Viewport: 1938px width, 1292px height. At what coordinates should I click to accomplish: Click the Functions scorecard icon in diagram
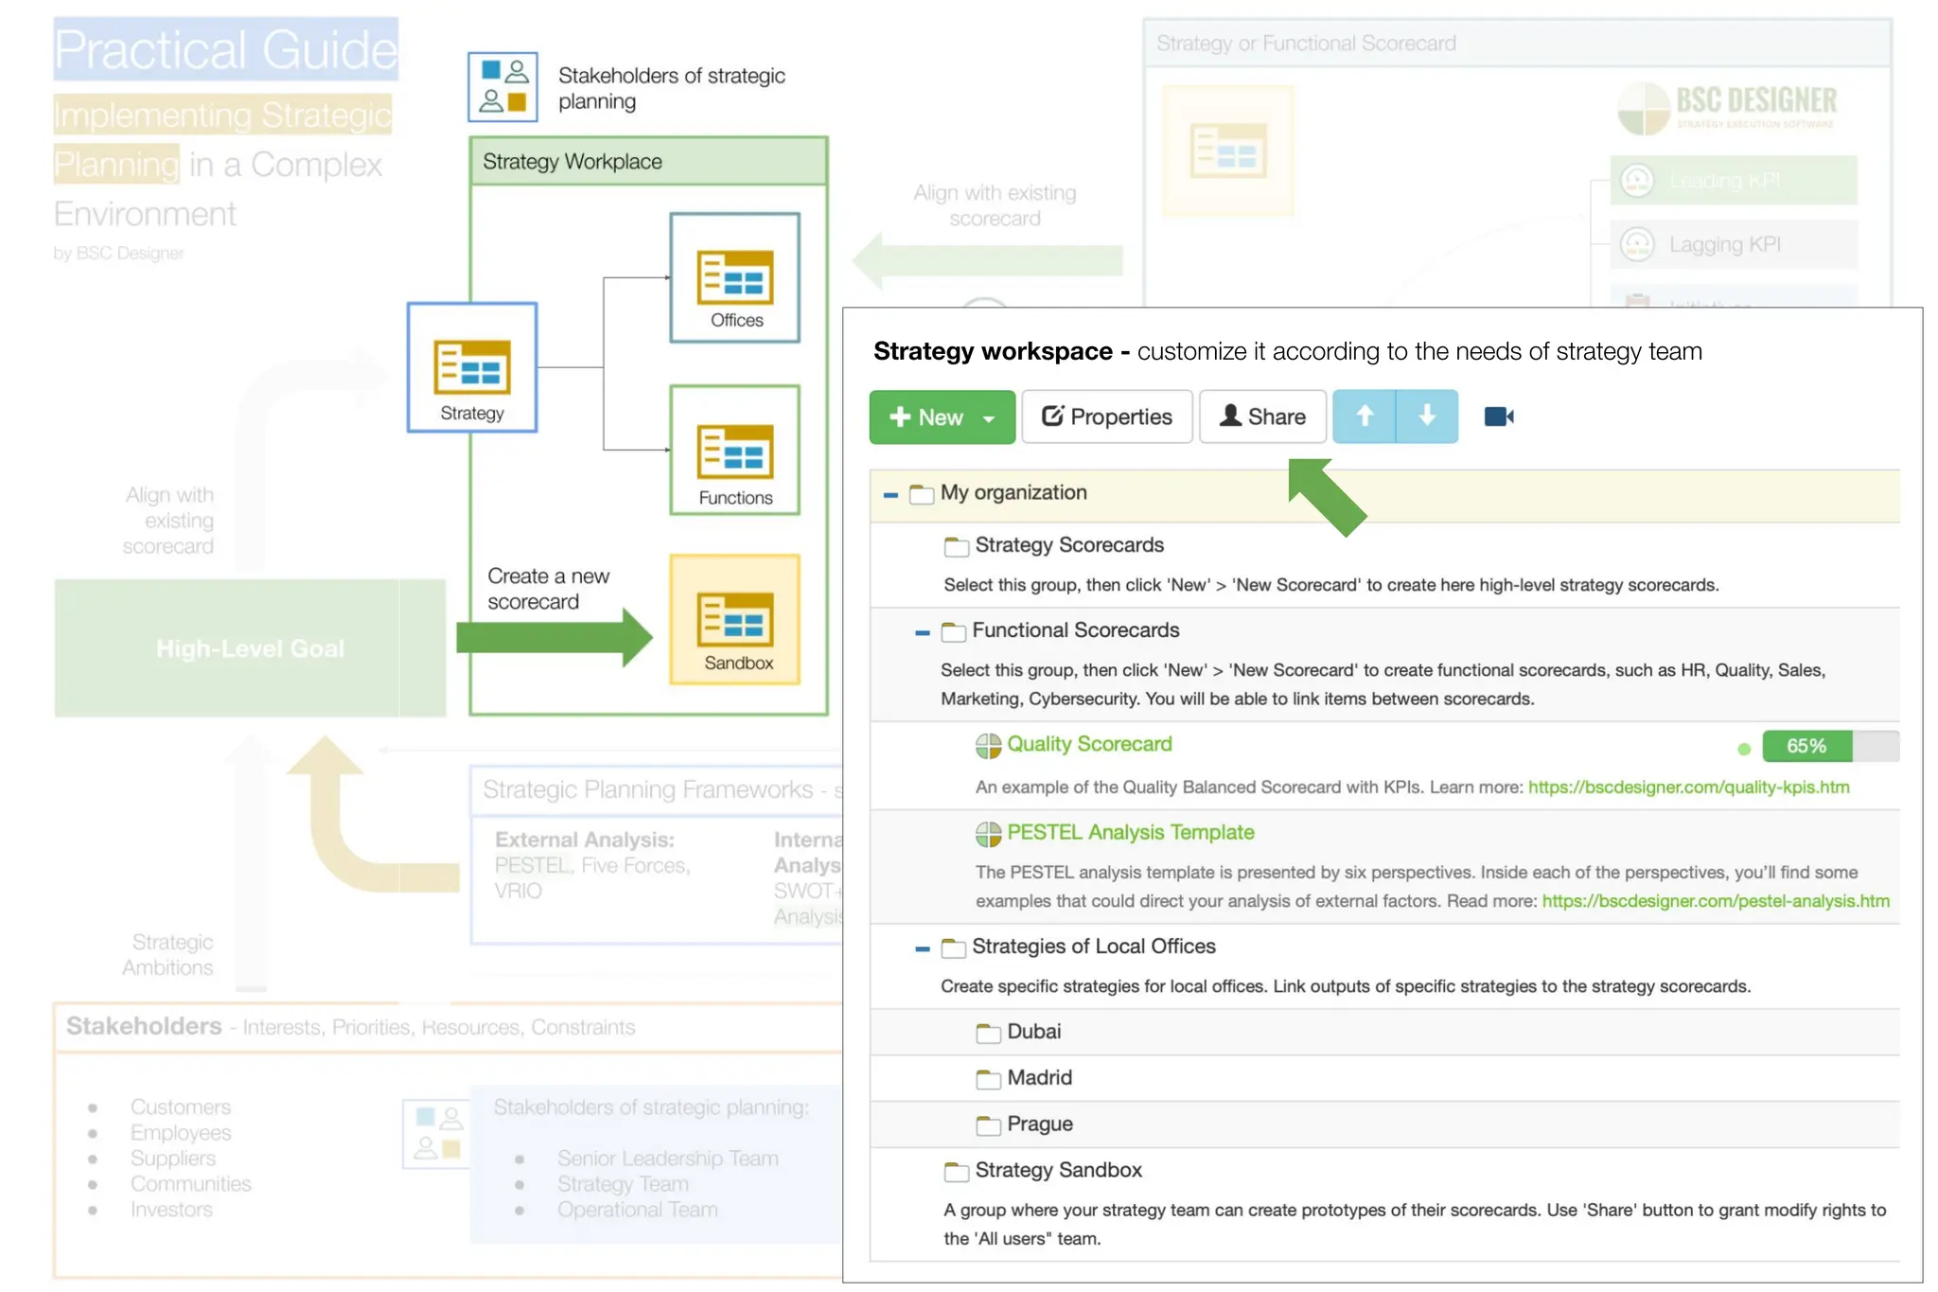click(734, 451)
